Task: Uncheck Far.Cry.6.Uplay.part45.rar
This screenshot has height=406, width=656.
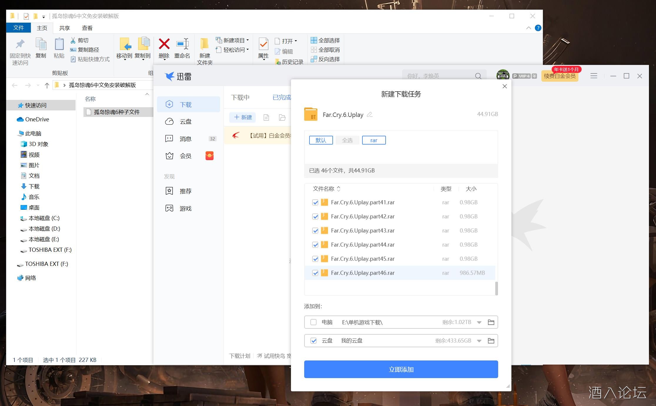Action: (x=315, y=259)
